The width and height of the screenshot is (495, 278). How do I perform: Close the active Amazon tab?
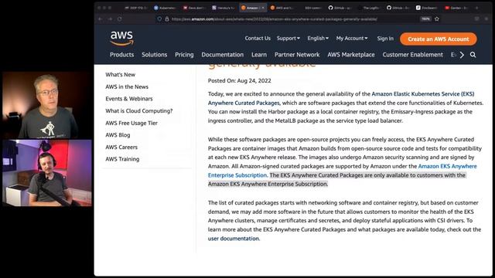(263, 8)
